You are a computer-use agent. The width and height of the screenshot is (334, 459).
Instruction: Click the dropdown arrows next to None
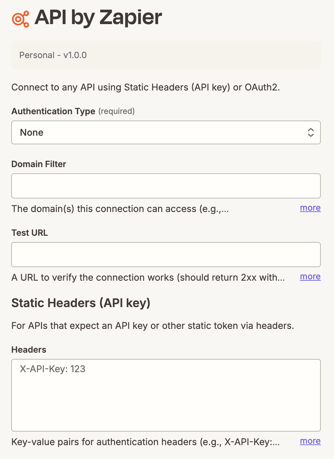(311, 132)
